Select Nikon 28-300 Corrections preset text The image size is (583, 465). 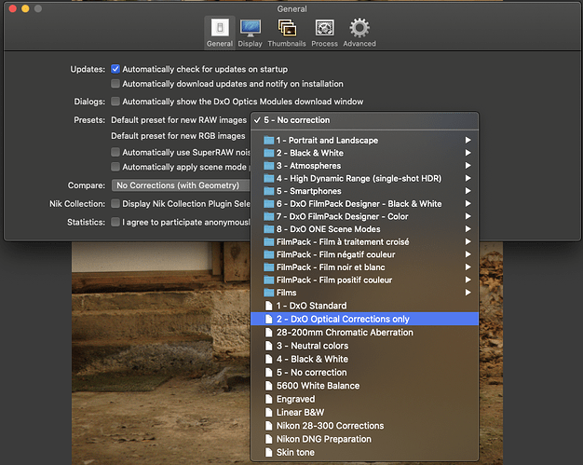(331, 426)
